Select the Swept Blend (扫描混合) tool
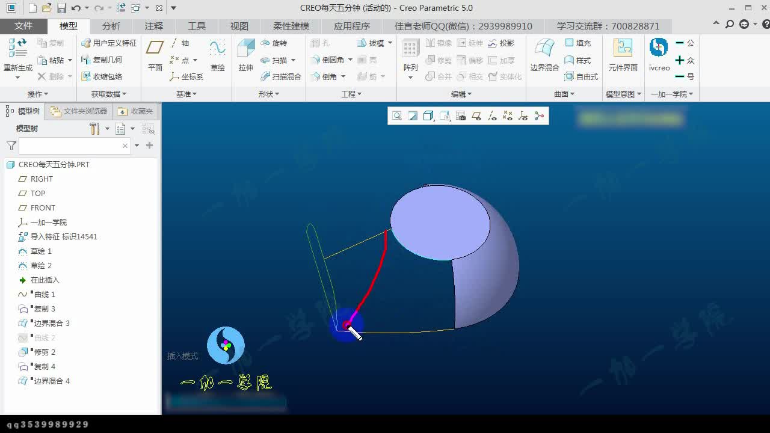 pyautogui.click(x=281, y=76)
